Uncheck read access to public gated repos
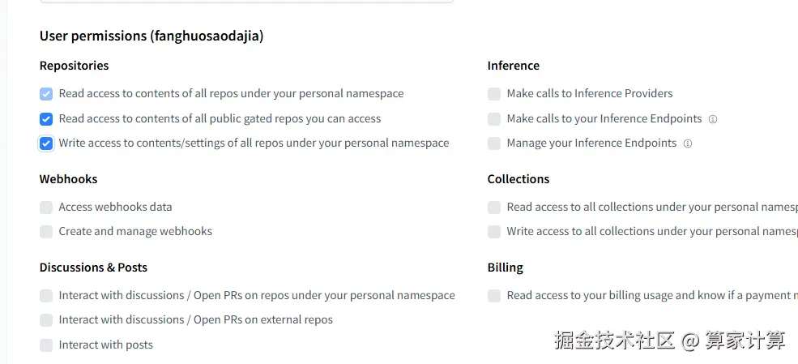Viewport: 798px width, 364px height. pyautogui.click(x=46, y=119)
